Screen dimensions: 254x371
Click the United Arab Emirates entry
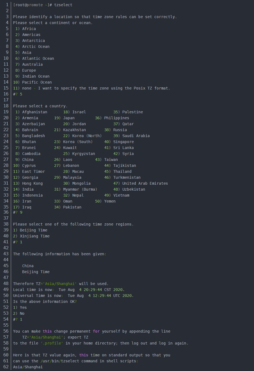[x=145, y=183]
